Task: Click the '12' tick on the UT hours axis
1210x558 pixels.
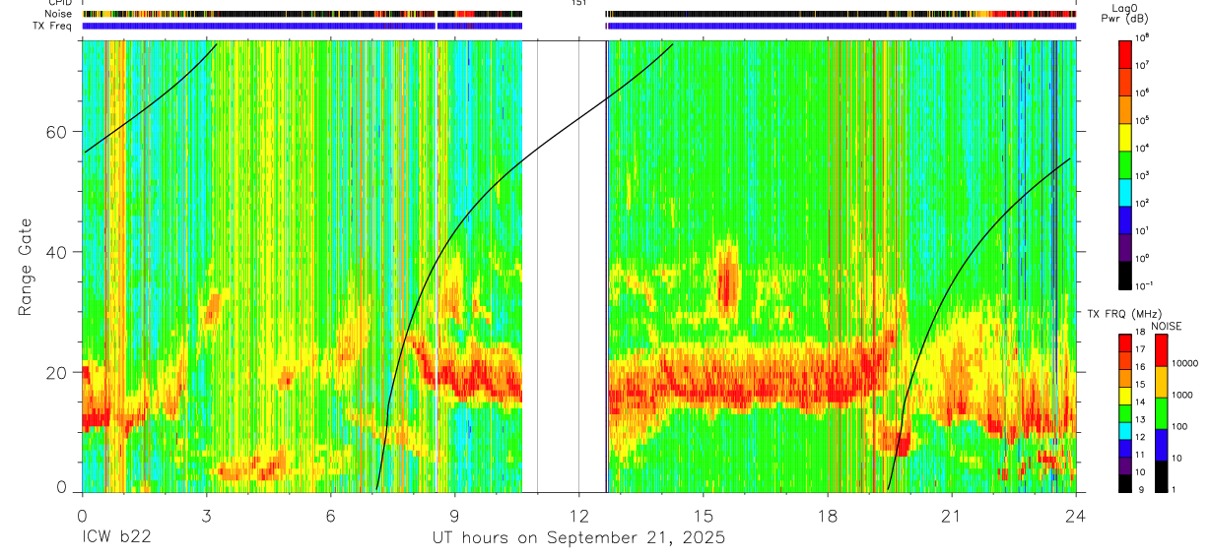Action: pyautogui.click(x=578, y=515)
